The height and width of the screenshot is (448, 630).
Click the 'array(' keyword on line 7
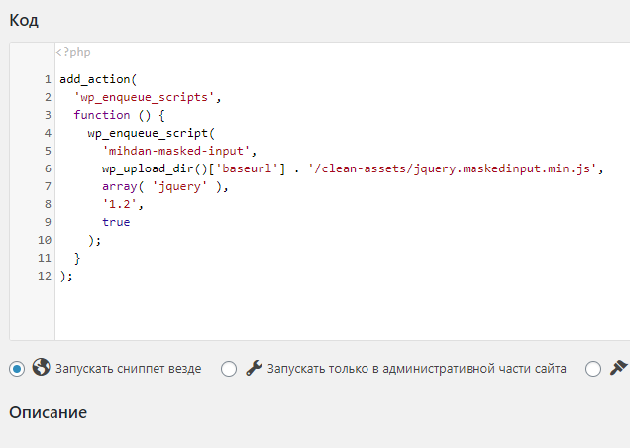[123, 186]
